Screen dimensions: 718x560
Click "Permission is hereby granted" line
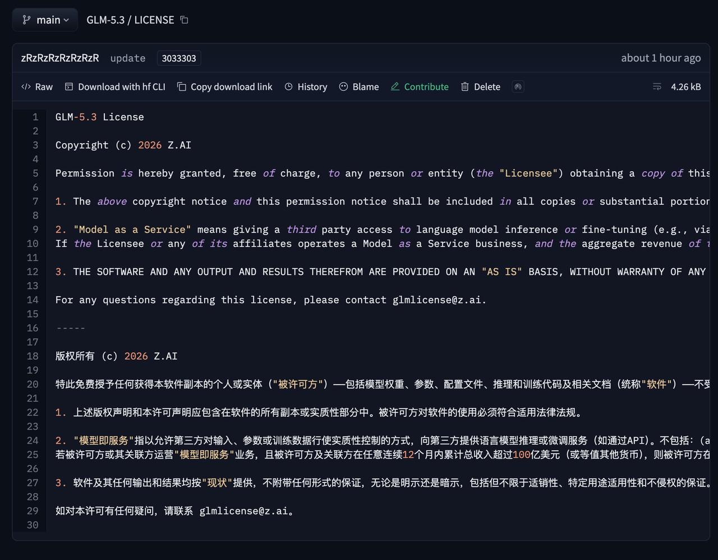(x=383, y=173)
